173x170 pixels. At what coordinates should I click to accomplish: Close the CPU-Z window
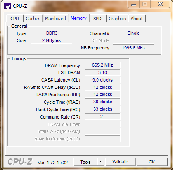pyautogui.click(x=161, y=5)
